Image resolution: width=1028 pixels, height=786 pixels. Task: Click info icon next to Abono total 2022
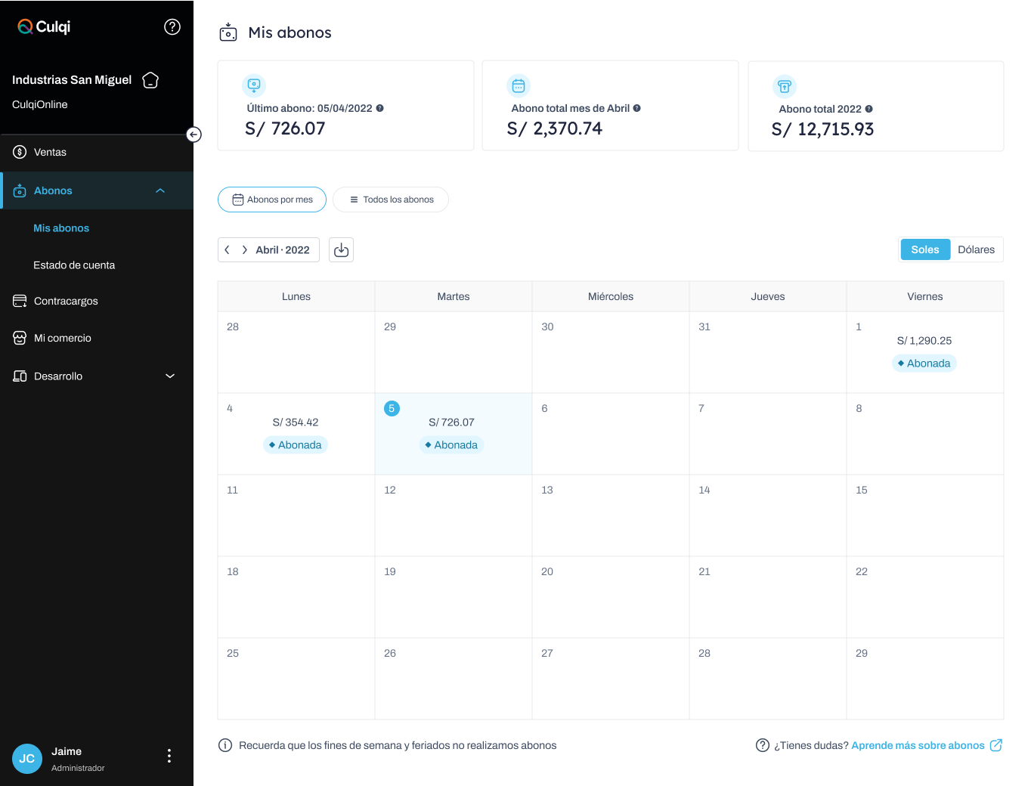pyautogui.click(x=869, y=109)
